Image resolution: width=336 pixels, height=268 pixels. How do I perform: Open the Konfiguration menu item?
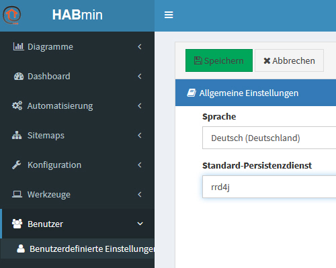click(77, 165)
